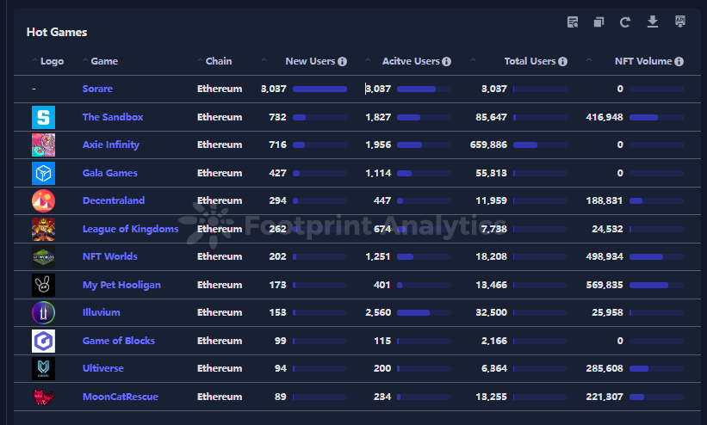707x425 pixels.
Task: Download the Hot Games table data
Action: point(653,22)
